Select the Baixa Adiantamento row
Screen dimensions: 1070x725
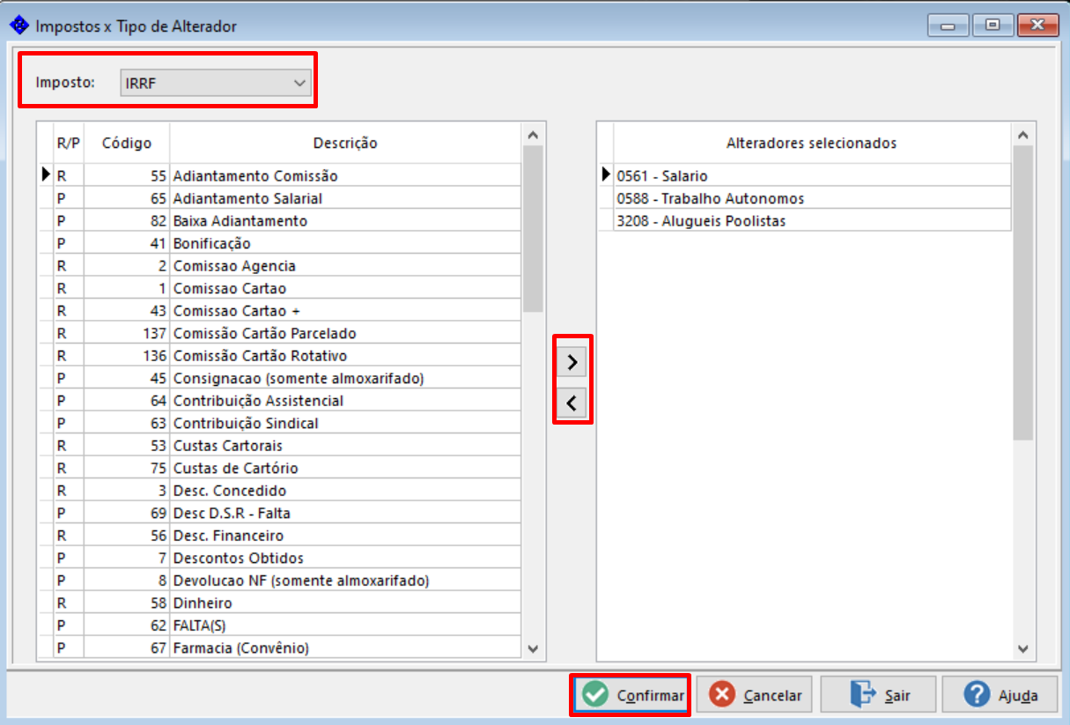click(280, 220)
